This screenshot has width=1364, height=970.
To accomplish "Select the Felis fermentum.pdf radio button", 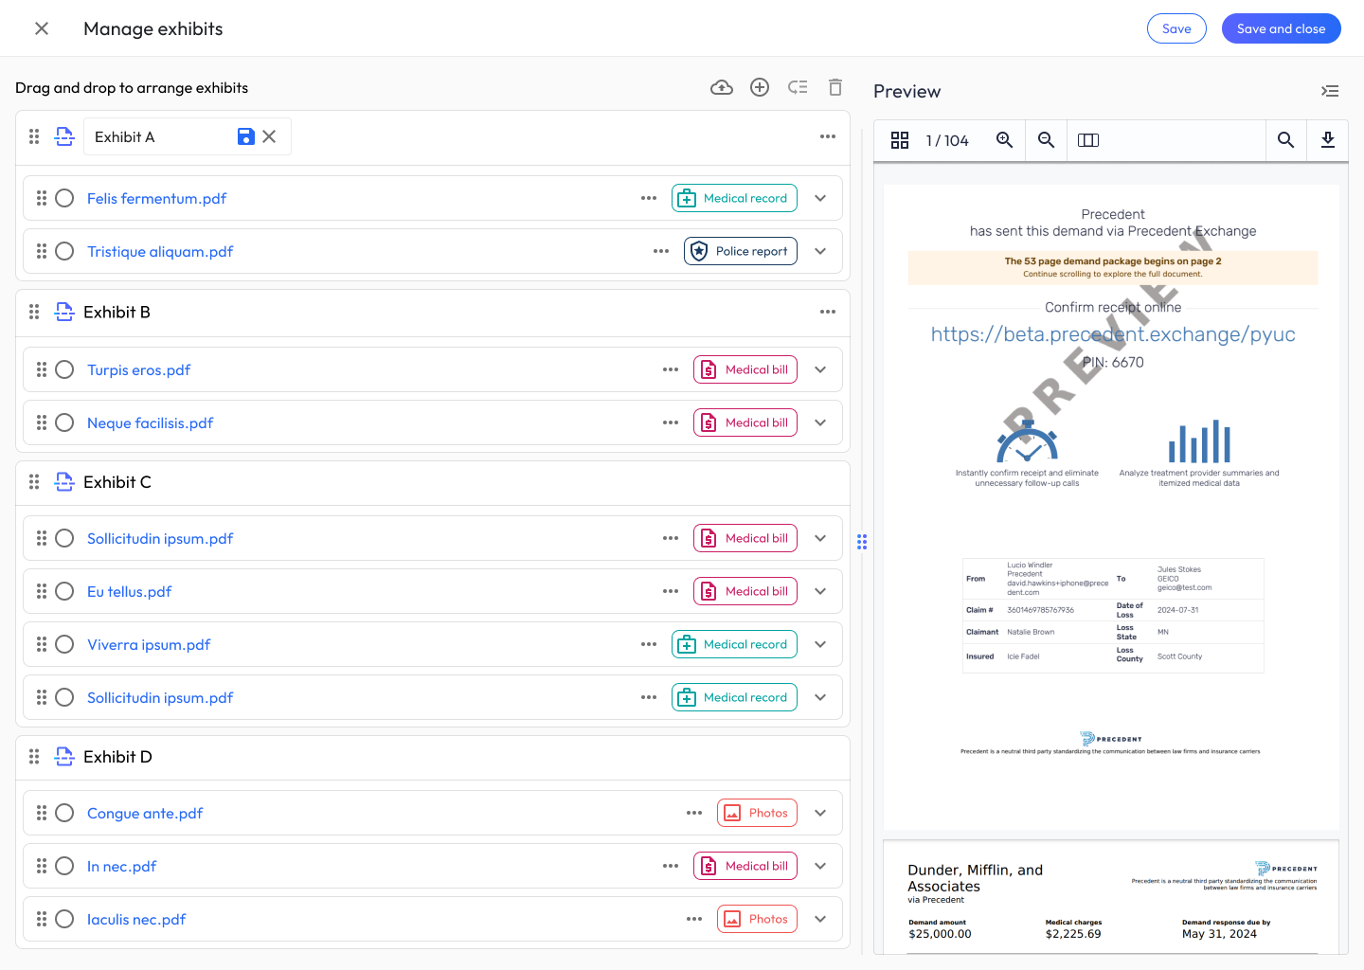I will pyautogui.click(x=64, y=198).
